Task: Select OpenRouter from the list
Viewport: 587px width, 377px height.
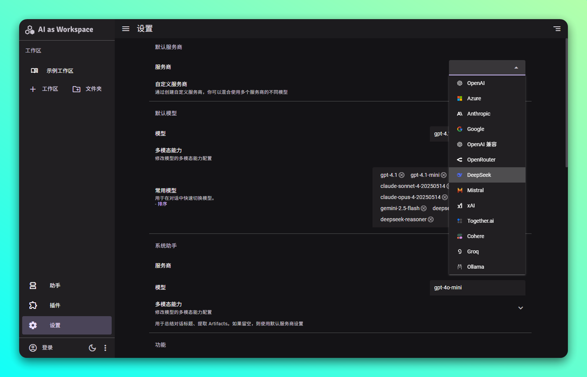Action: point(487,160)
